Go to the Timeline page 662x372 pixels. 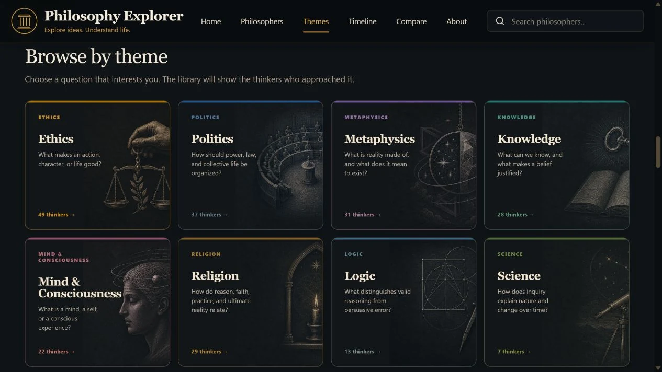pos(362,21)
